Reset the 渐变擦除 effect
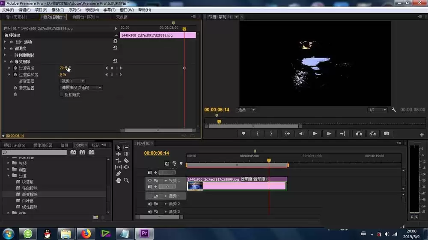 pyautogui.click(x=115, y=61)
